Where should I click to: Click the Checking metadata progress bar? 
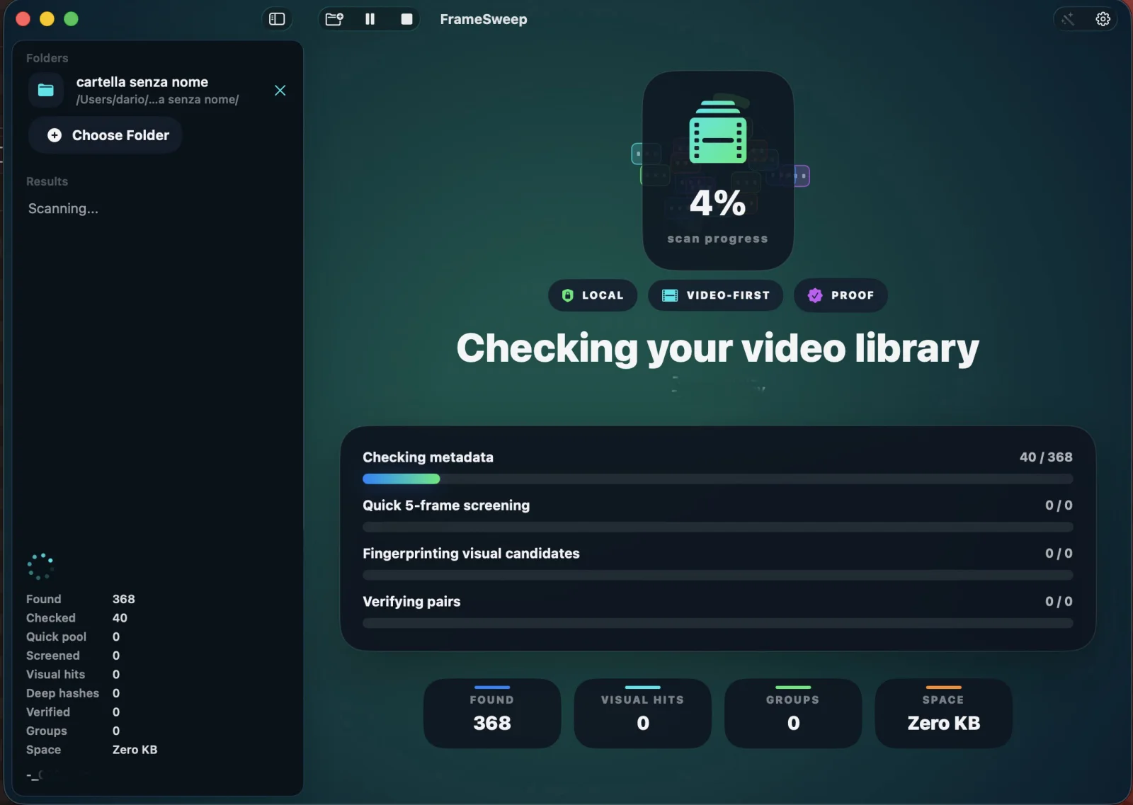point(717,479)
